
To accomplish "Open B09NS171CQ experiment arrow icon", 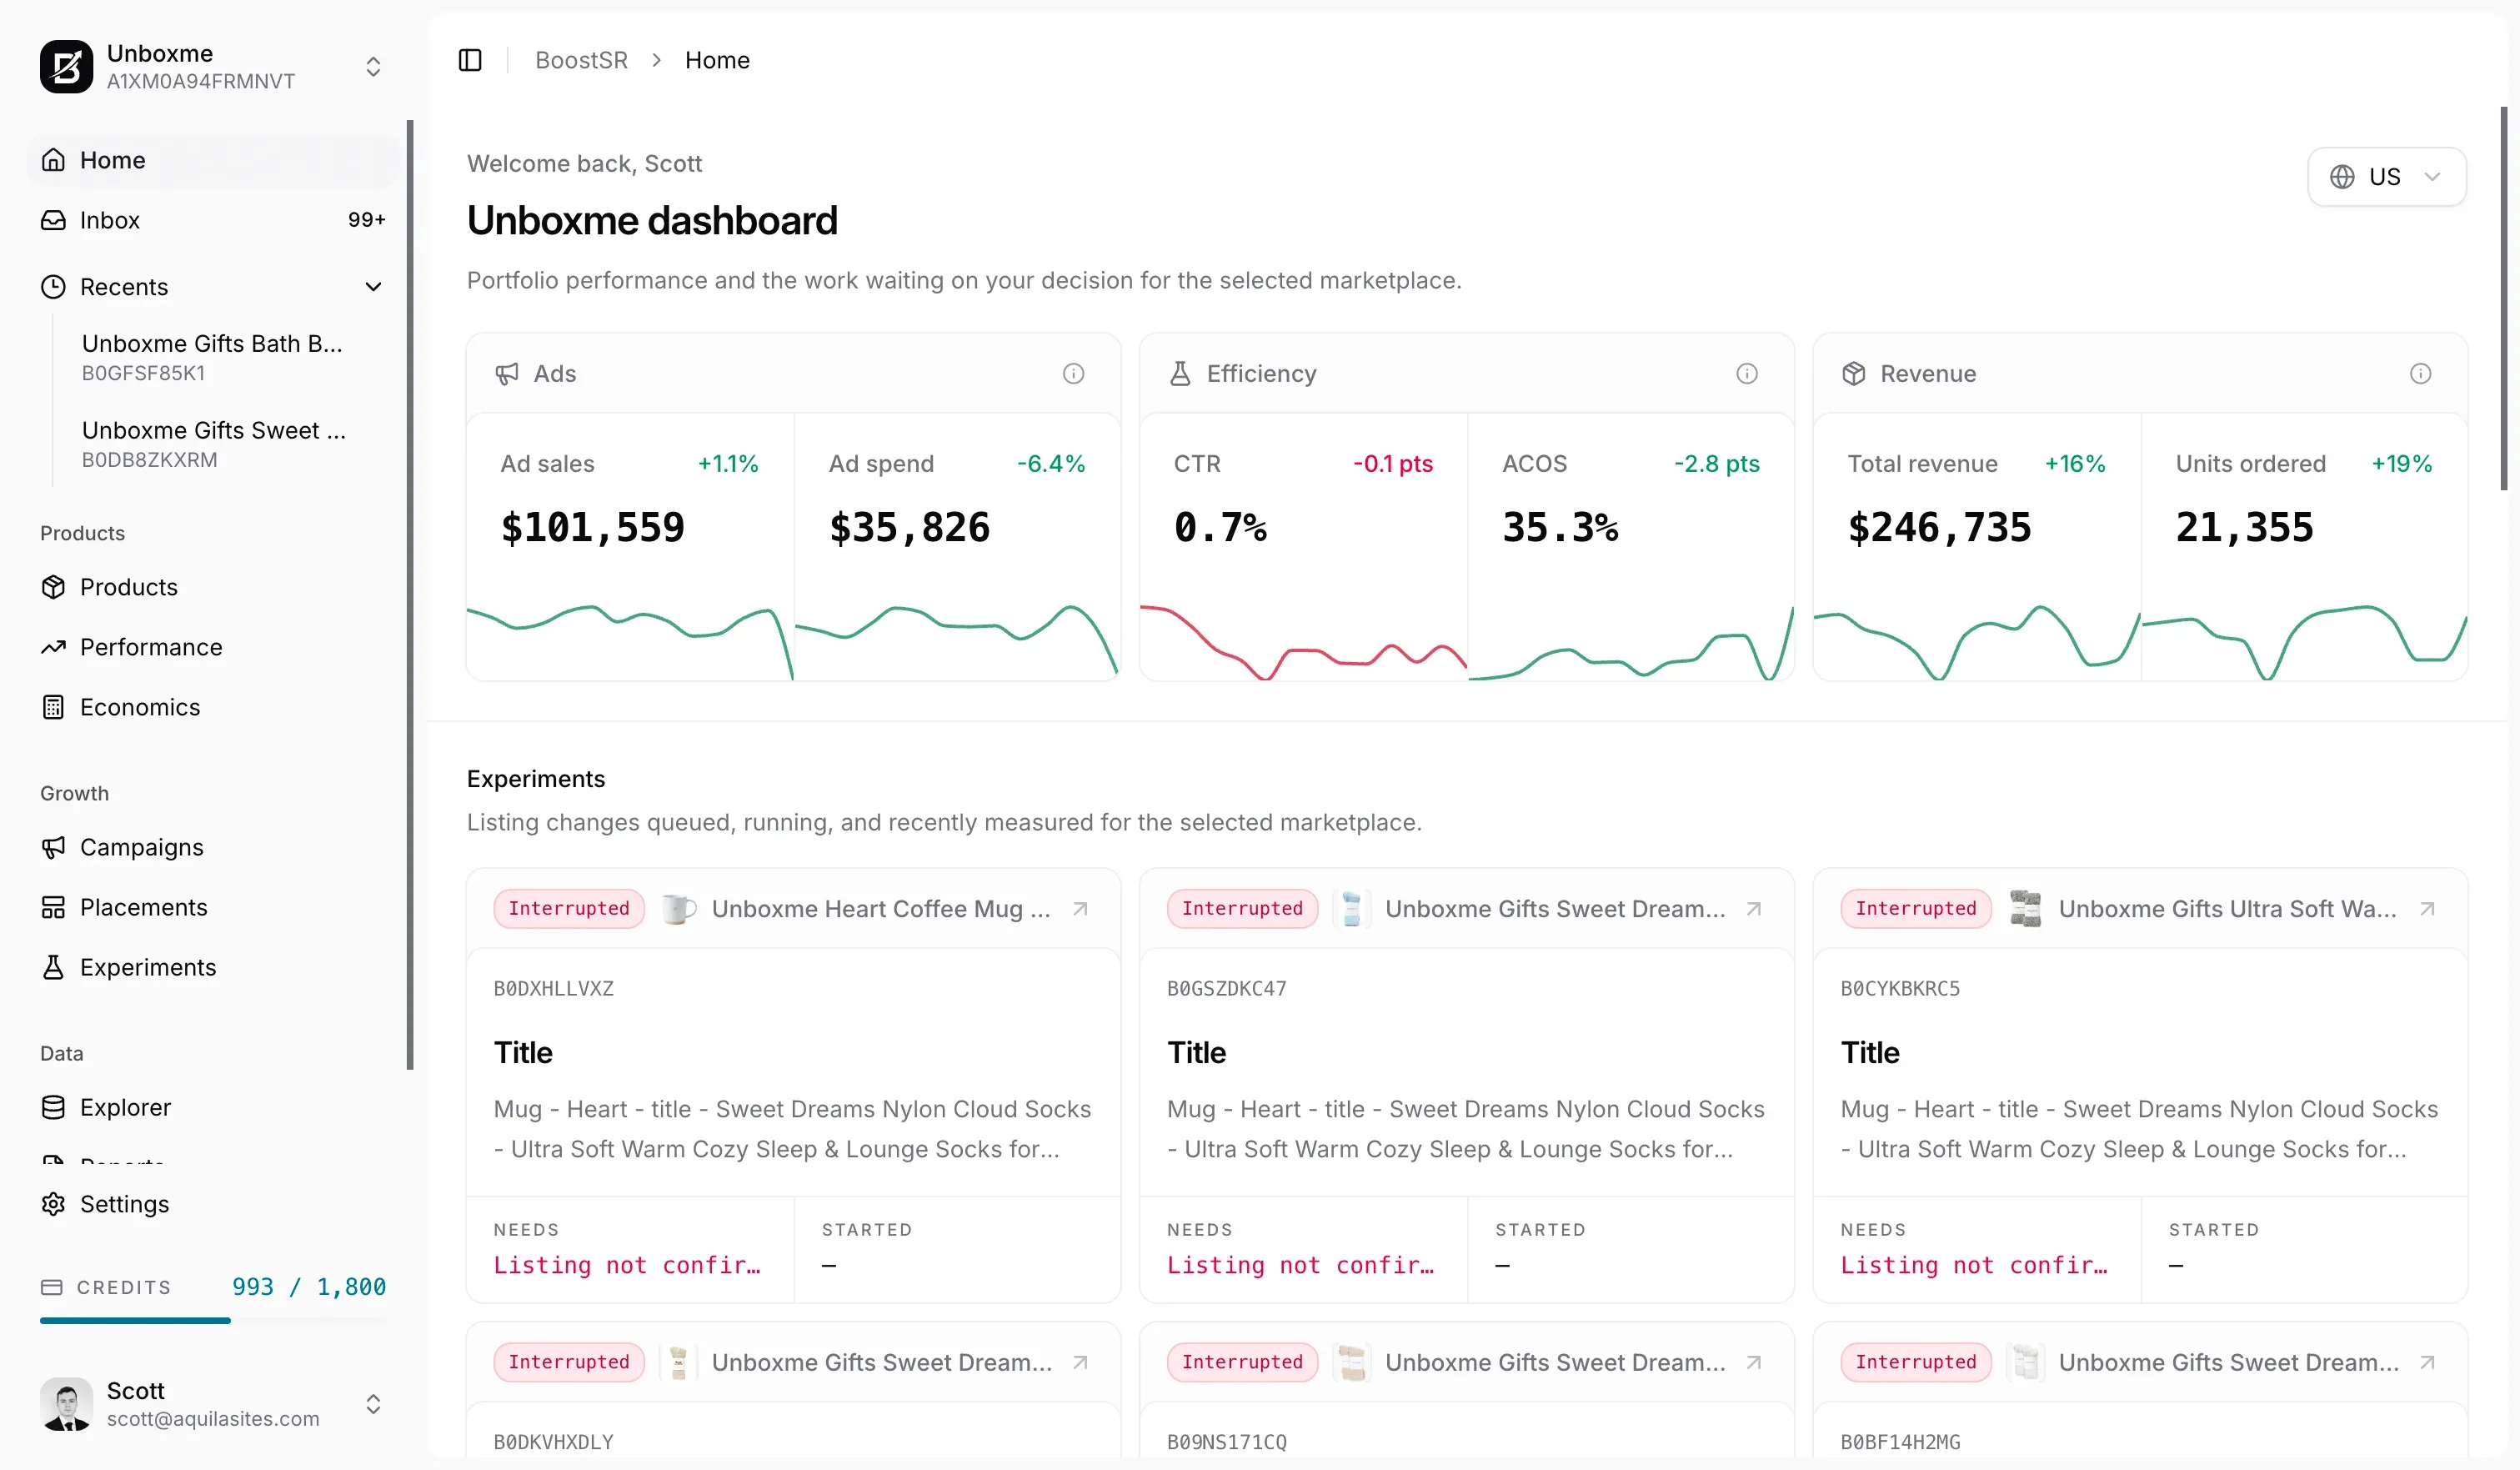I will 1754,1362.
